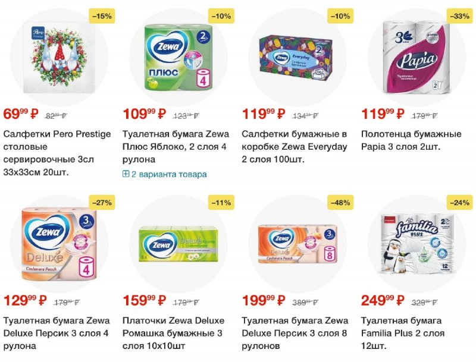The image size is (476, 362).
Task: Open the Zewa Плюс Яблоко toilet paper image
Action: tap(178, 58)
